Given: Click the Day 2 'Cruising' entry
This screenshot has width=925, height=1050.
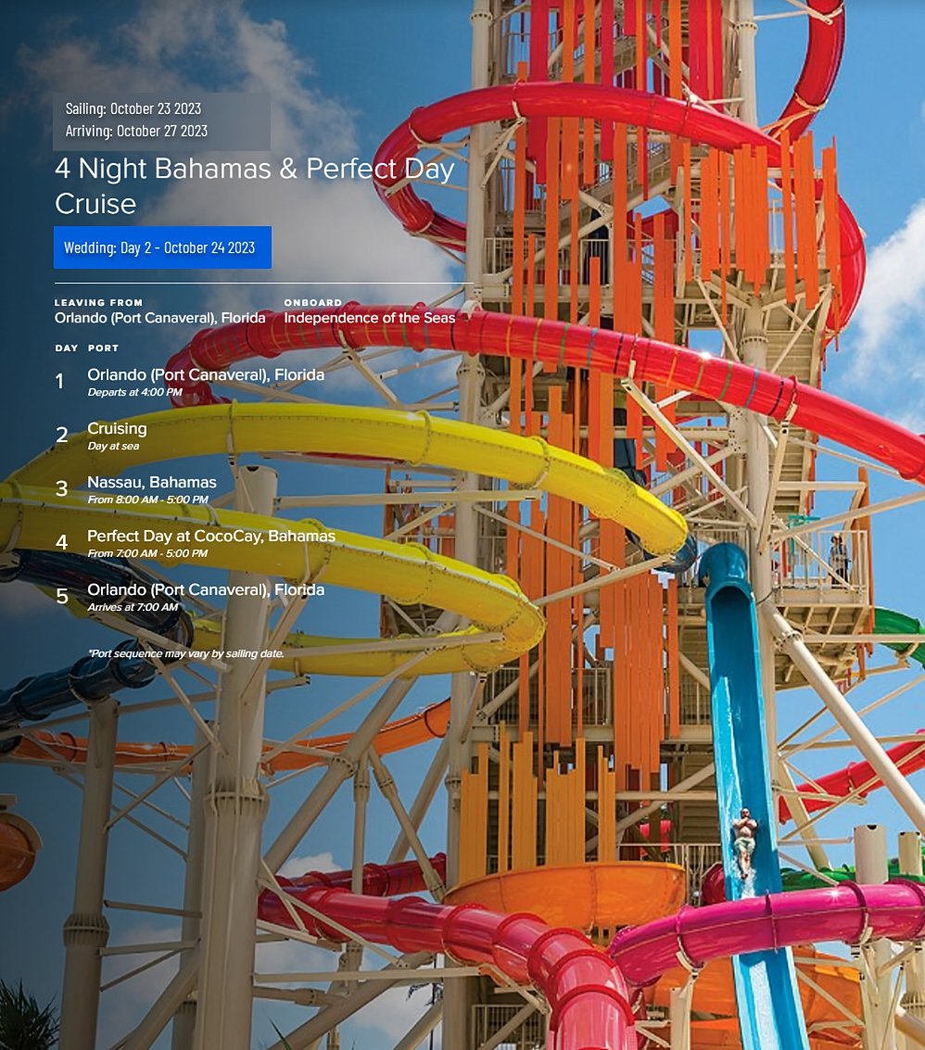Looking at the screenshot, I should (117, 428).
